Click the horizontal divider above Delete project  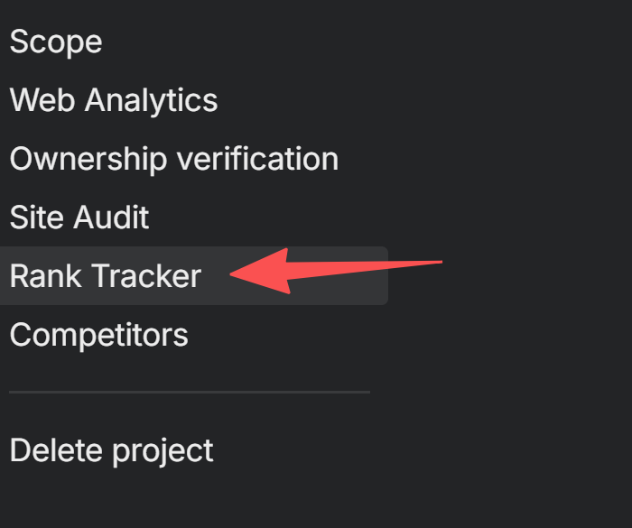pos(190,393)
